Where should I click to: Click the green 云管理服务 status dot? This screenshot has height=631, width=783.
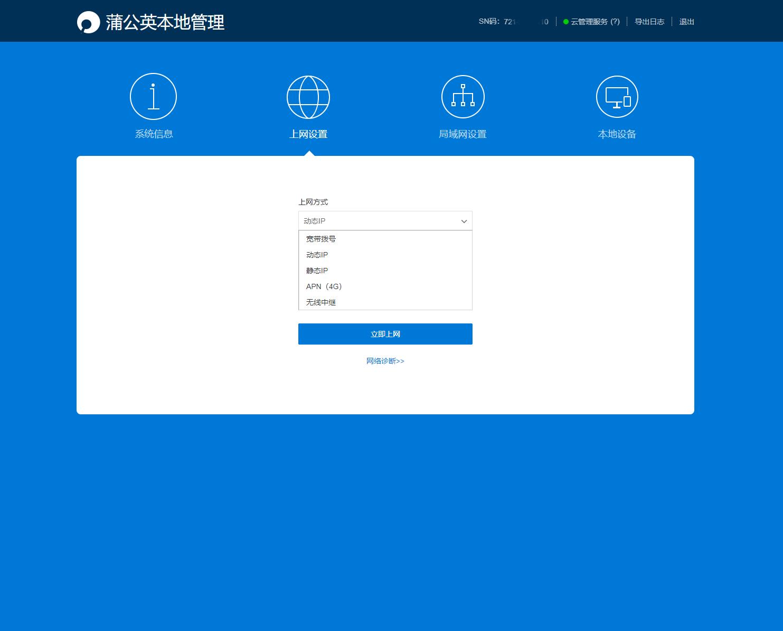click(x=565, y=22)
